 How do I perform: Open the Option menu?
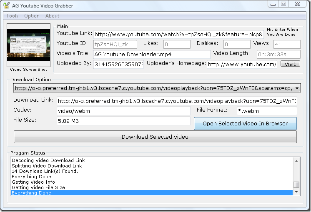[x=32, y=16]
